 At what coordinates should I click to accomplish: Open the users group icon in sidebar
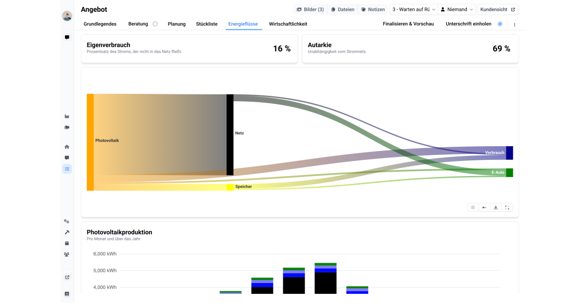click(x=67, y=254)
